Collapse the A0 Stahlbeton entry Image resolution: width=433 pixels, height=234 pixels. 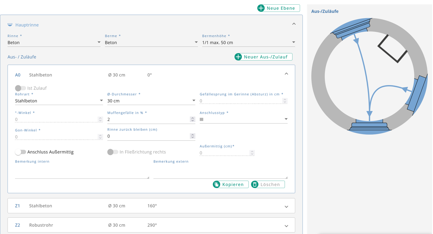click(x=286, y=74)
